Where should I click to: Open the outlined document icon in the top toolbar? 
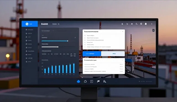click(141, 24)
